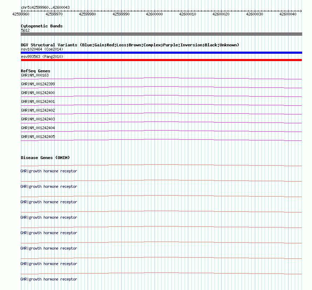This screenshot has height=290, width=312.
Task: Select the 5p12 band label
Action: tap(25, 30)
